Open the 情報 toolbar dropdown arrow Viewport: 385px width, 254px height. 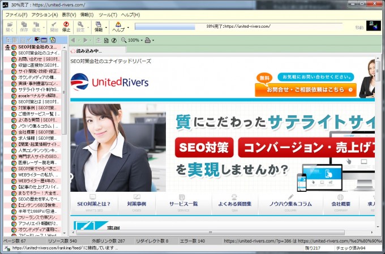(x=106, y=27)
